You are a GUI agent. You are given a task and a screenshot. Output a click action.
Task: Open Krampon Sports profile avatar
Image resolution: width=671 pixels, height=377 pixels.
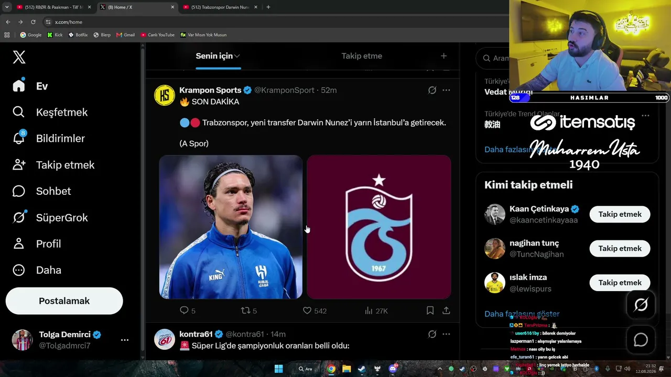(164, 95)
